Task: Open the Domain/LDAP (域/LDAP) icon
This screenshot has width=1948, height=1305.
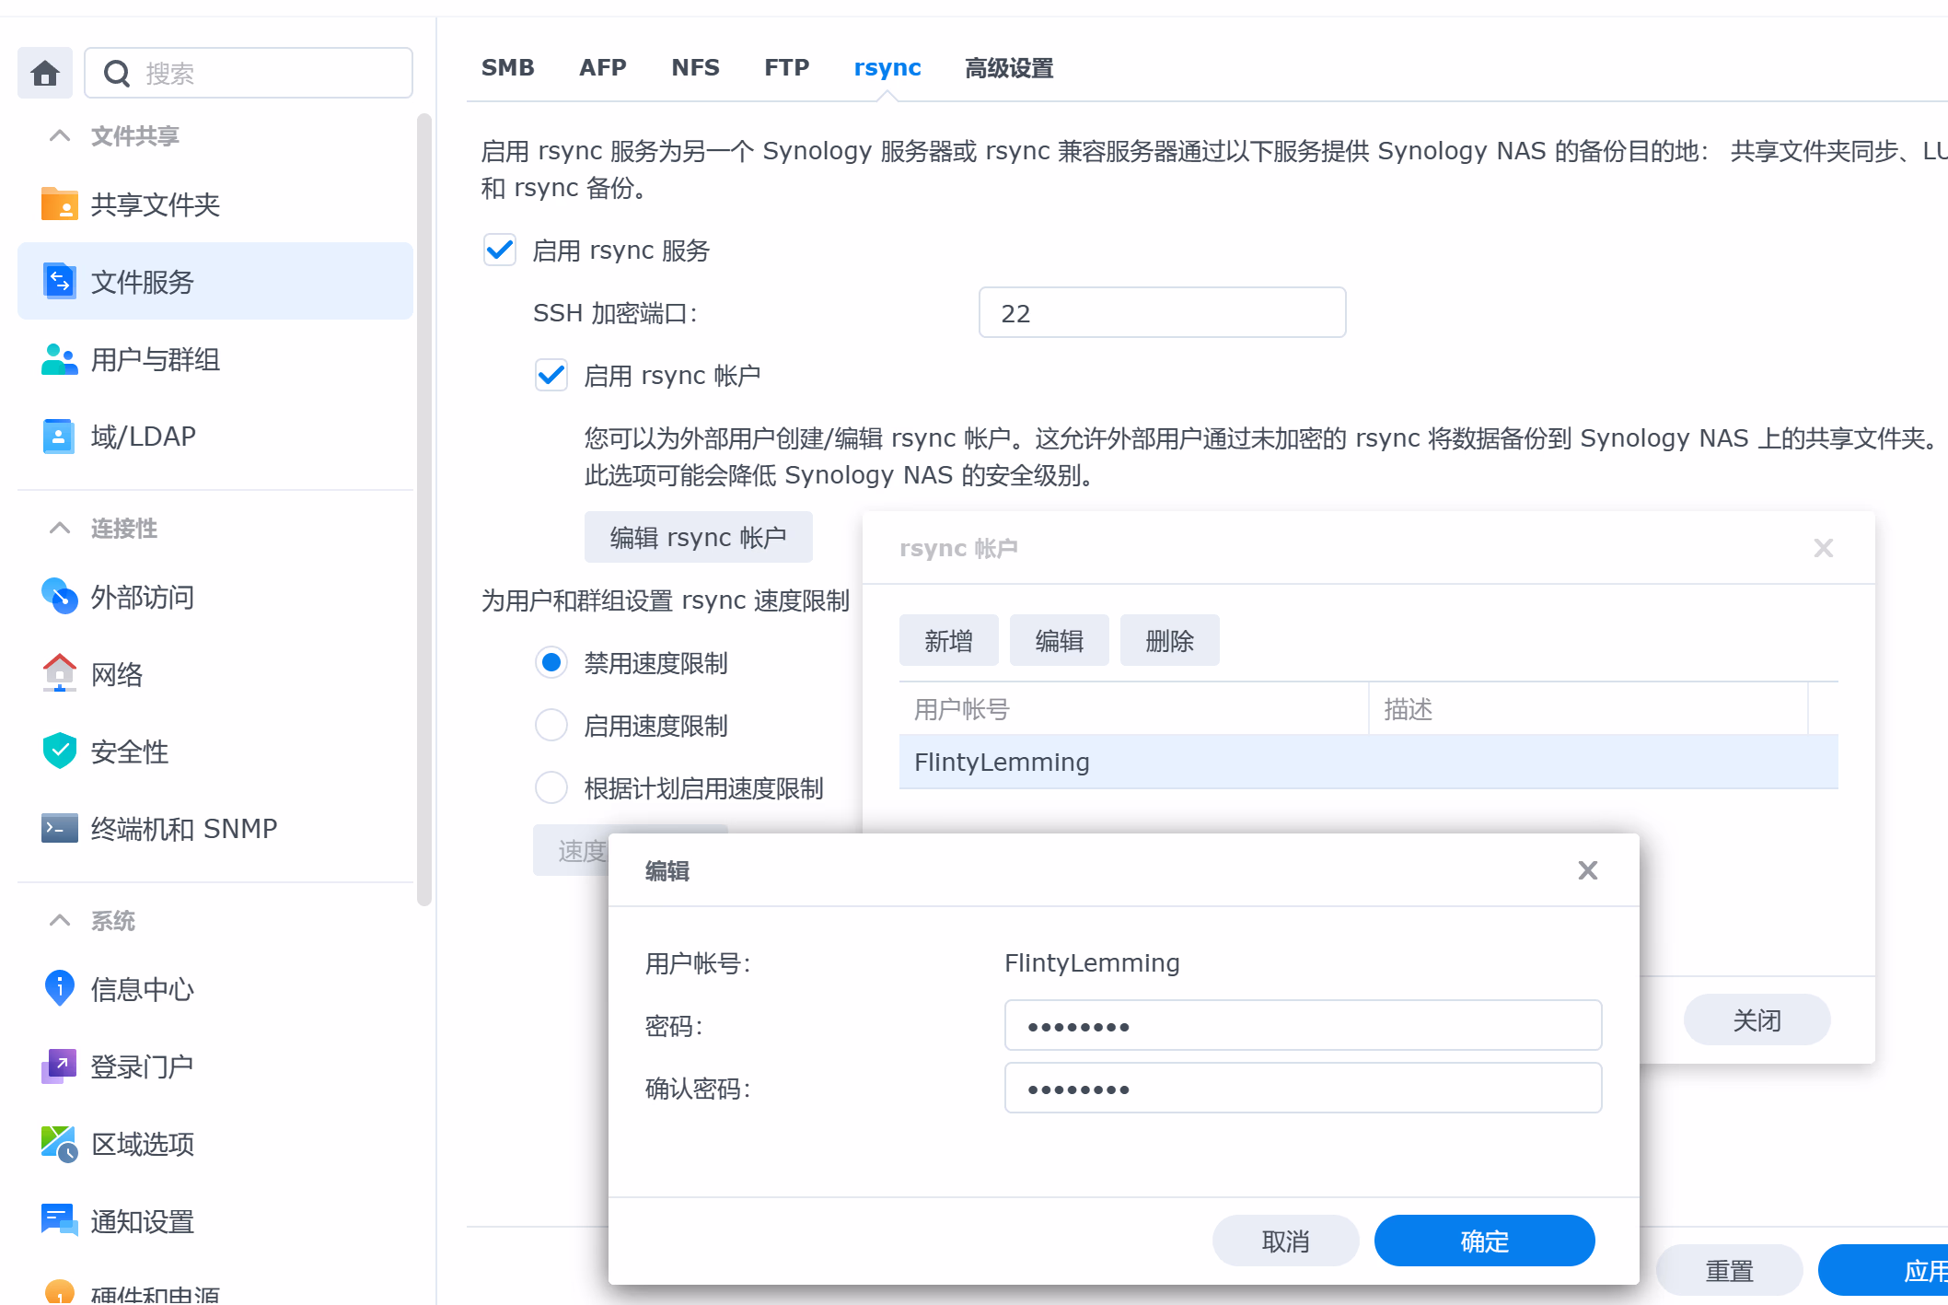Action: tap(60, 436)
